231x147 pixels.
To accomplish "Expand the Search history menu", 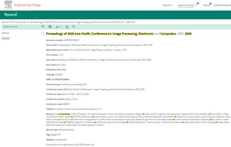I will (x=187, y=5).
